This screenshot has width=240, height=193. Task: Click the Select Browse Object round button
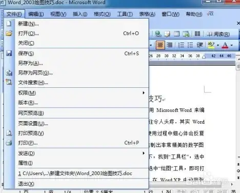click(238, 171)
